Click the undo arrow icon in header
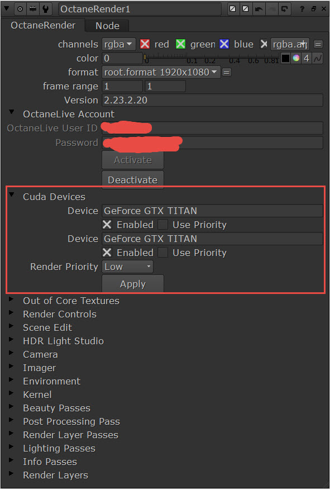330x489 pixels. click(259, 9)
